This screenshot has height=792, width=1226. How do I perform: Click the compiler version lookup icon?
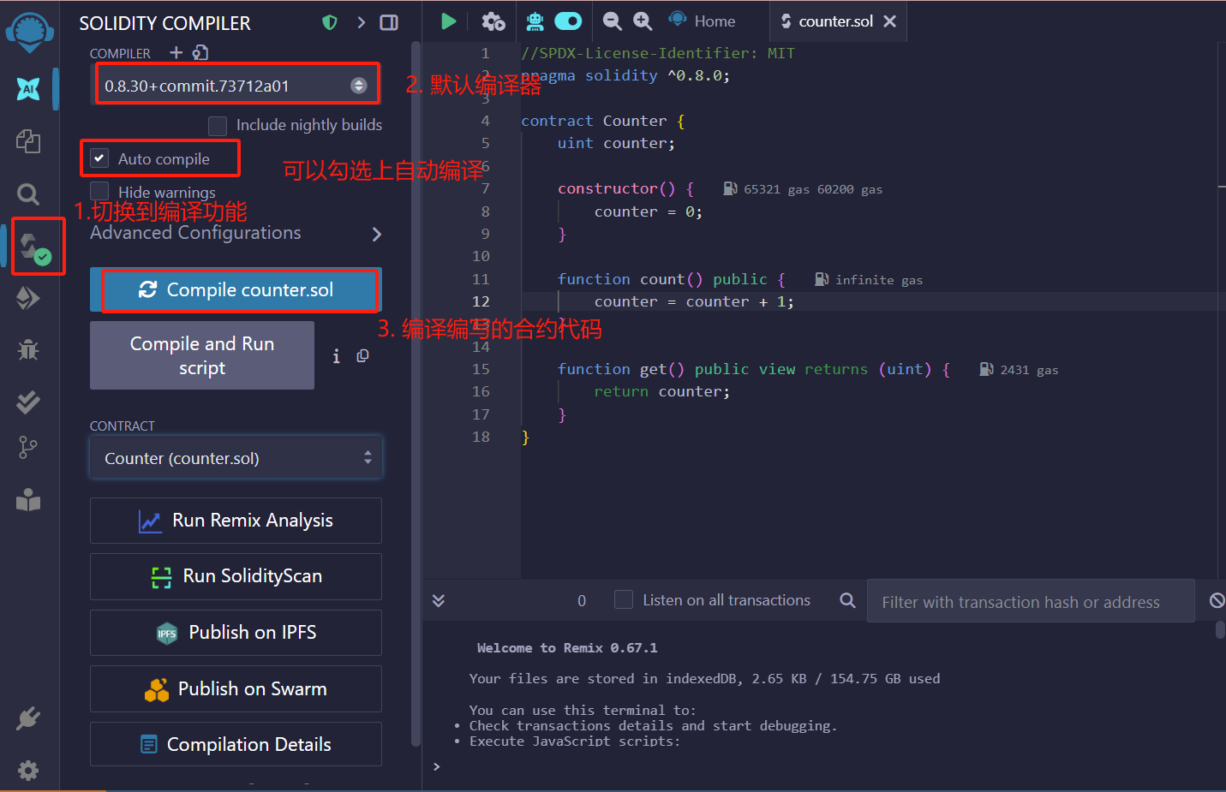200,52
